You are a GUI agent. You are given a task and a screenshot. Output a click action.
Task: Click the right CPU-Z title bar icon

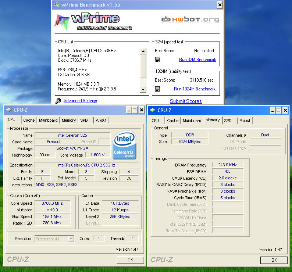(153, 110)
